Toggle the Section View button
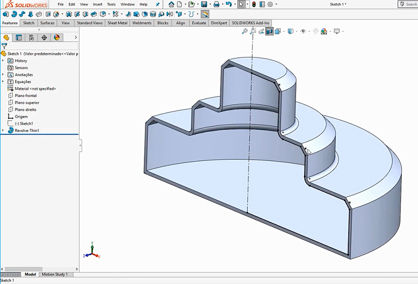The width and height of the screenshot is (418, 284). pos(269,31)
